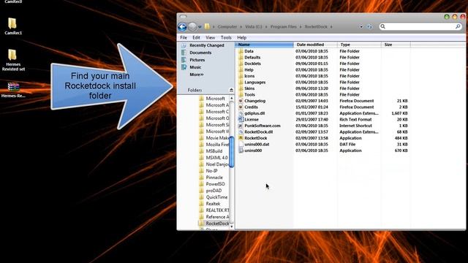
Task: Open the Edit menu
Action: [x=196, y=37]
